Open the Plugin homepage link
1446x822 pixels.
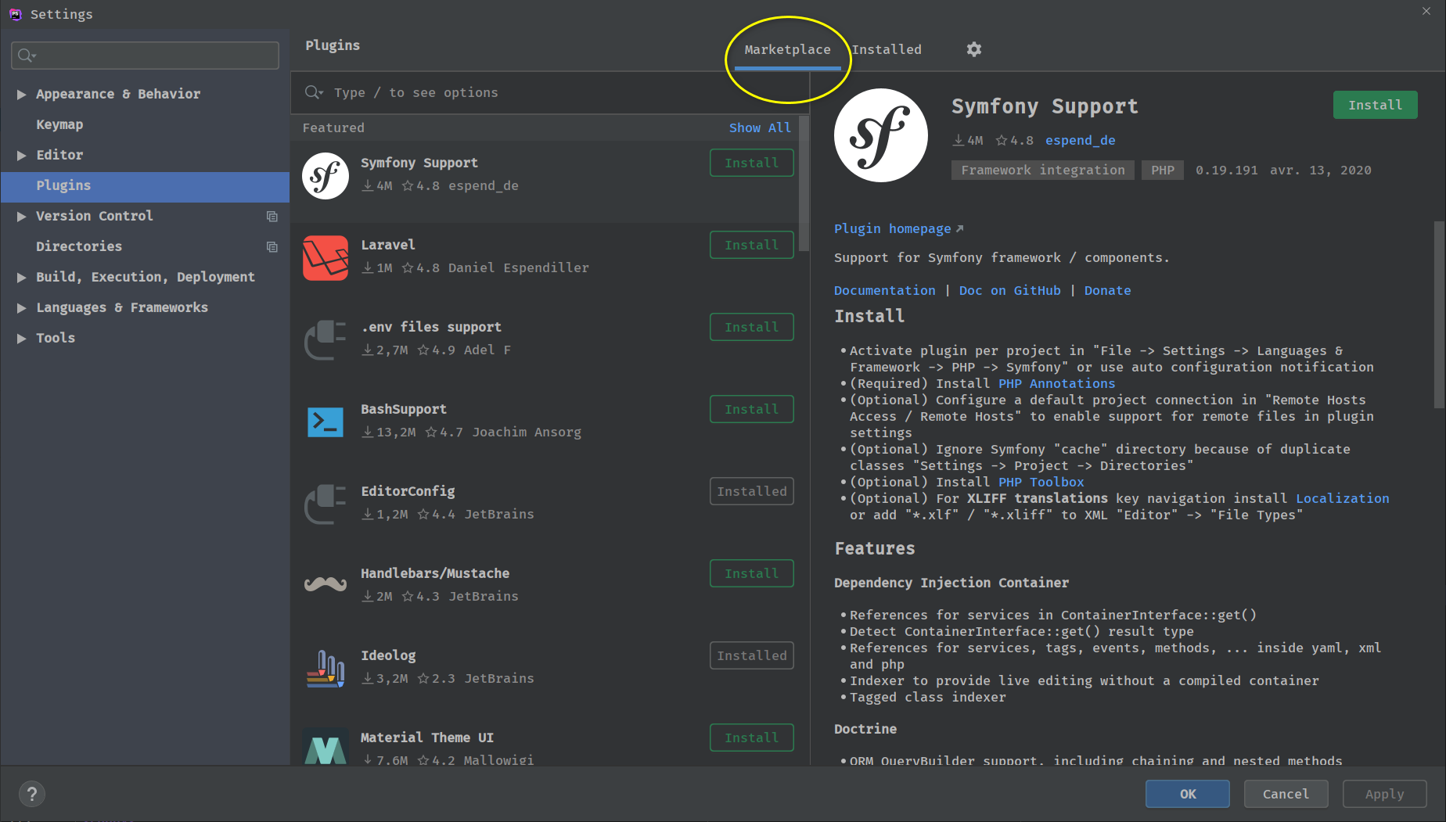click(898, 228)
